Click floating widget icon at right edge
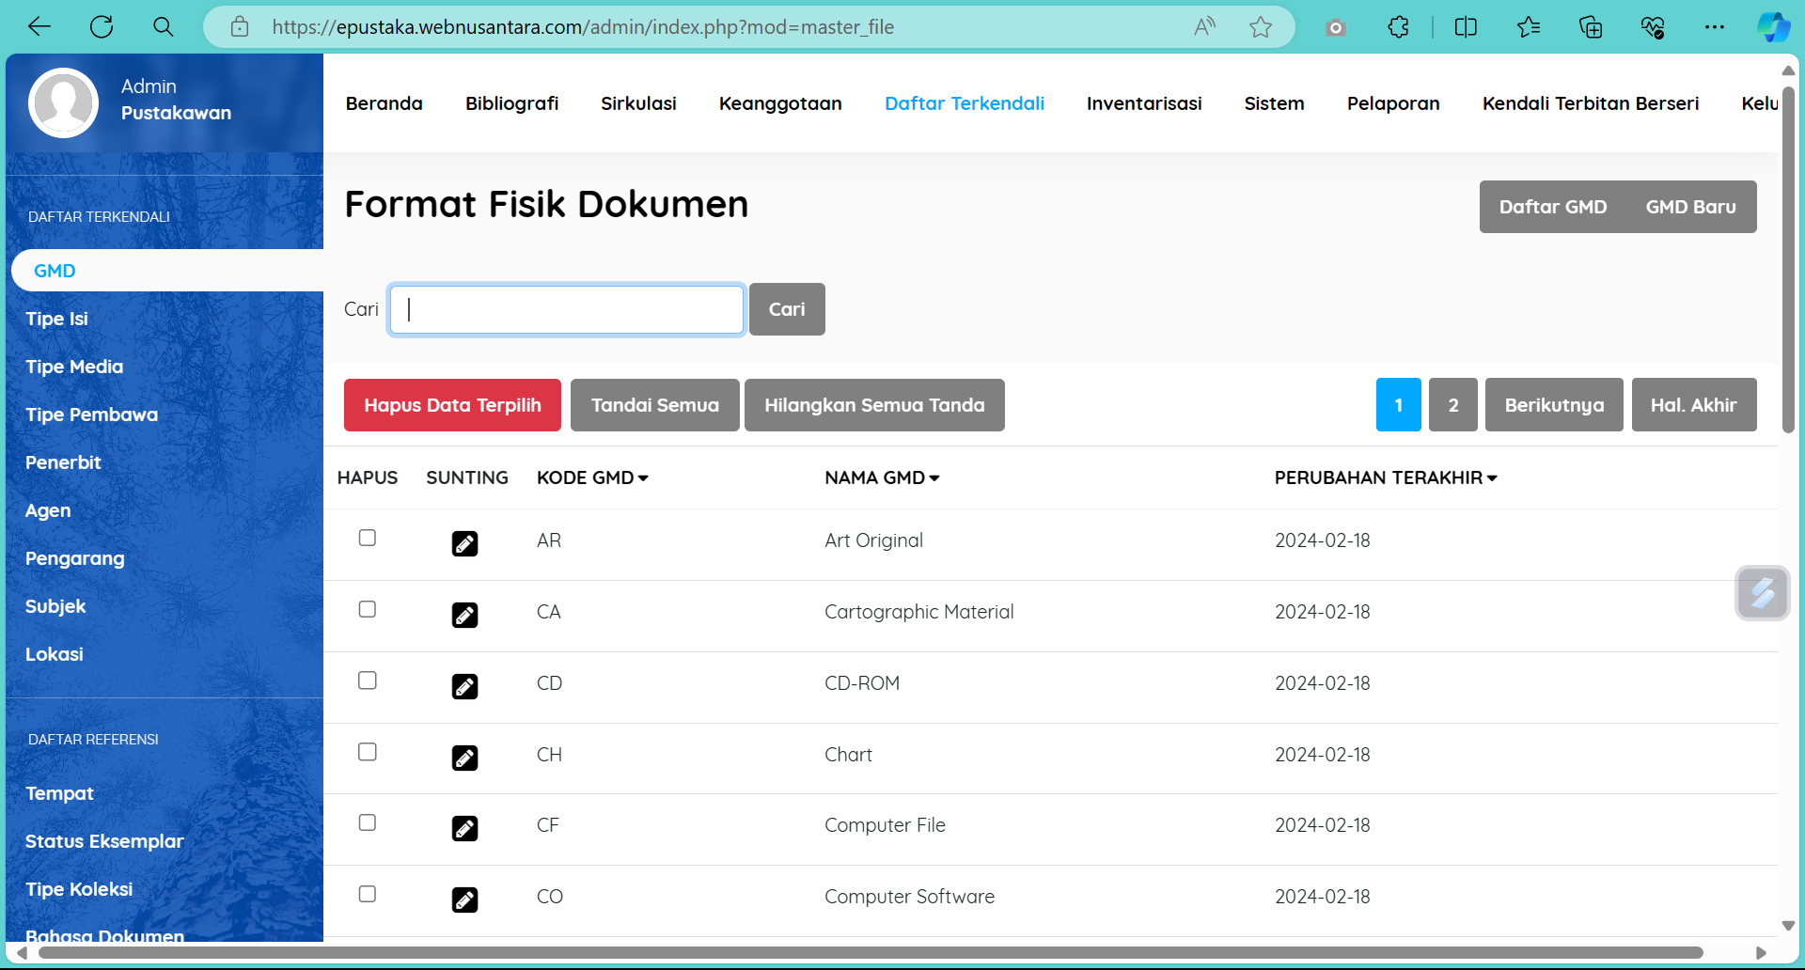The width and height of the screenshot is (1805, 970). pos(1763,593)
